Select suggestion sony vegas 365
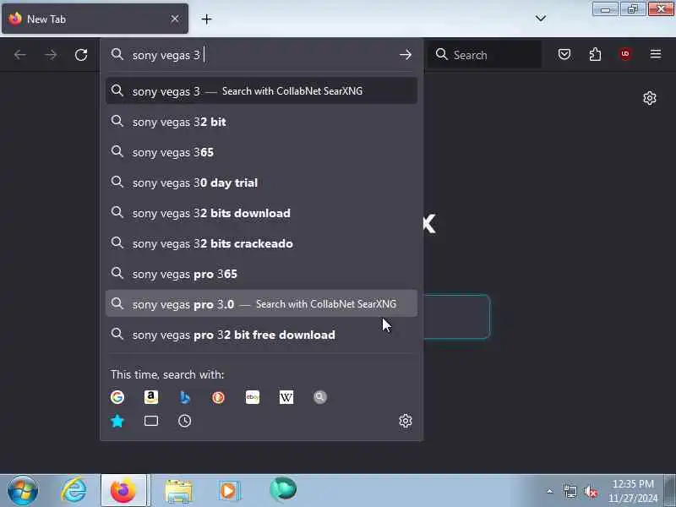The width and height of the screenshot is (676, 507). point(261,152)
